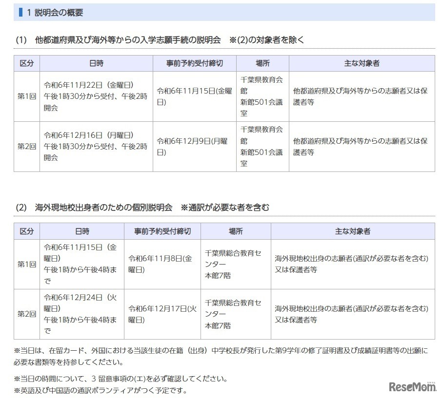Click the note about 英語及び中国語の通訳ボランティア
This screenshot has height=398, width=443.
[x=101, y=391]
